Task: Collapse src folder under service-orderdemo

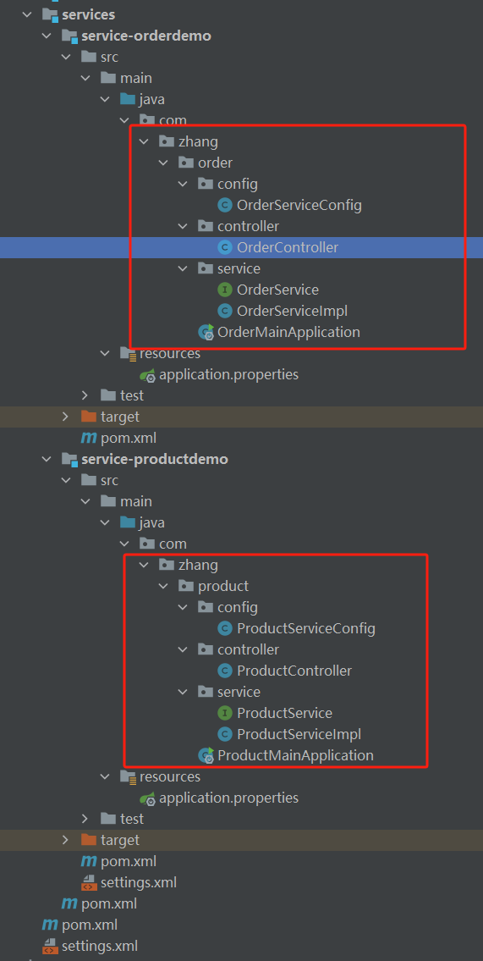Action: pos(66,57)
